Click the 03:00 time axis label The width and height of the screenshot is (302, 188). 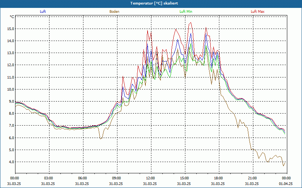(x=49, y=178)
